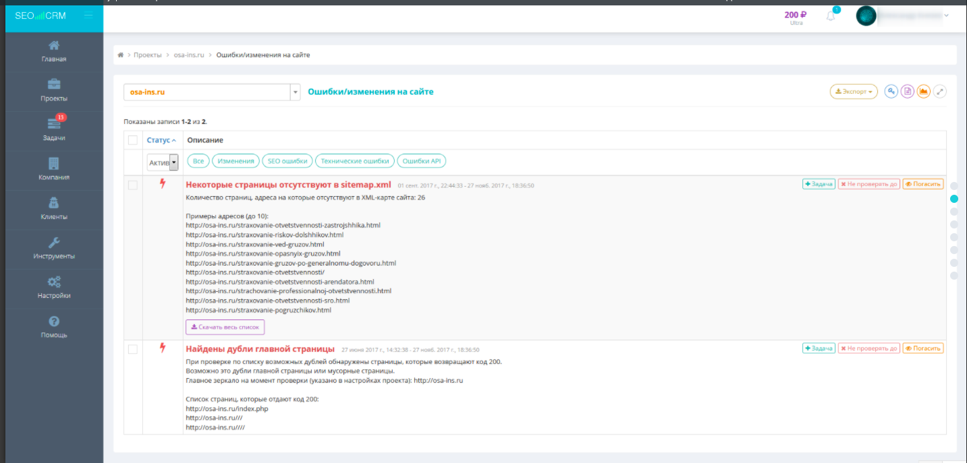
Task: Click the Скачать весь список button
Action: (x=225, y=326)
